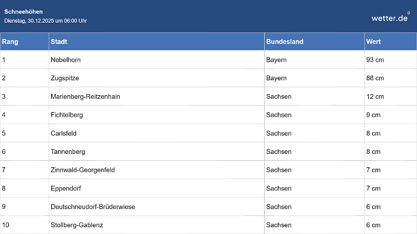Click the Schneehöhen title text

click(x=23, y=12)
